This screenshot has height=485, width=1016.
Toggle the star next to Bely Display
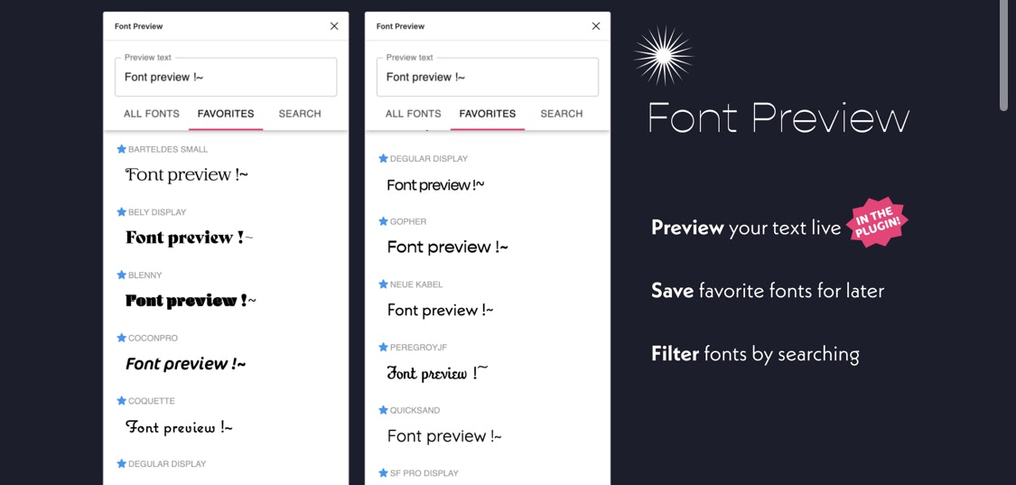tap(121, 212)
